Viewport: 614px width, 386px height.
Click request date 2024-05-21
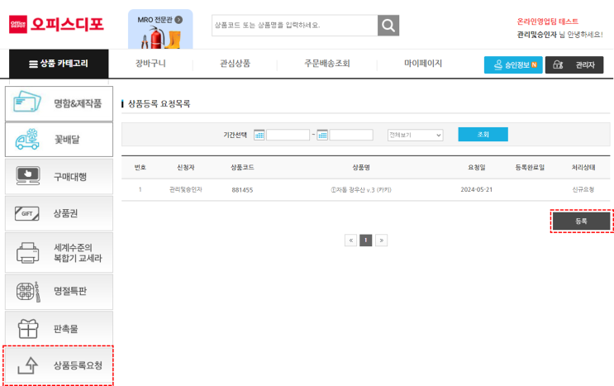coord(477,189)
